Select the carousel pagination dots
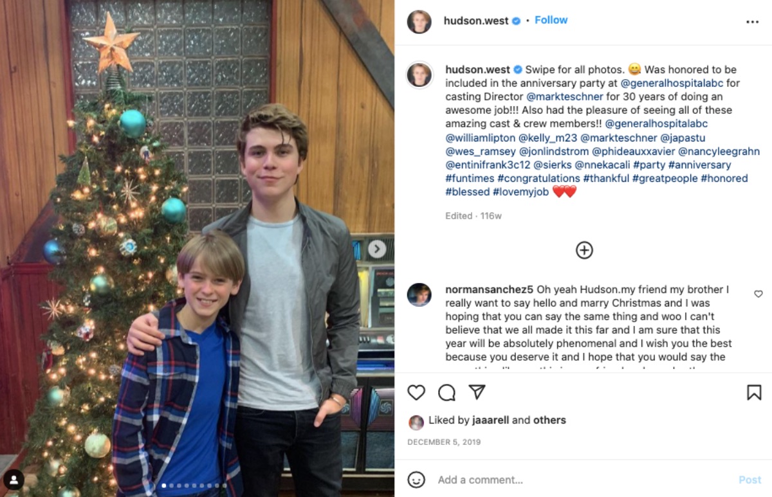 [x=193, y=485]
